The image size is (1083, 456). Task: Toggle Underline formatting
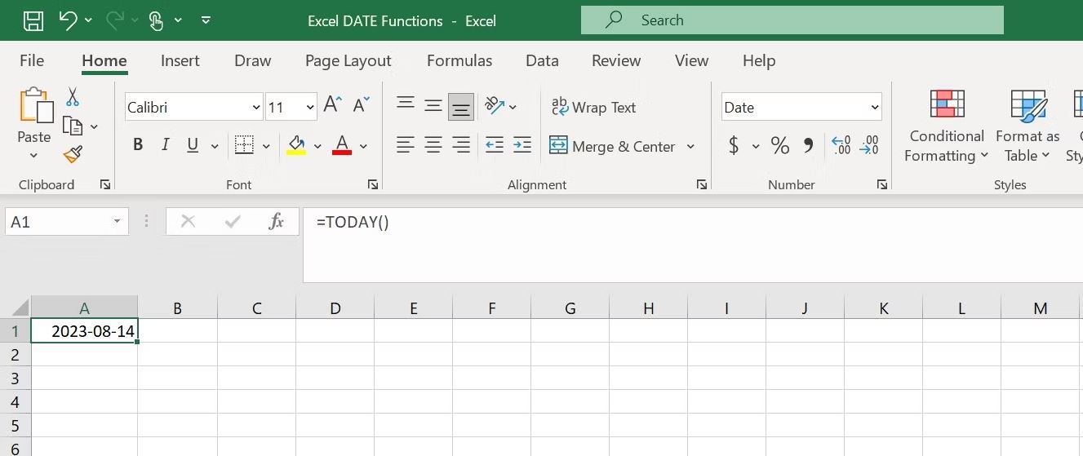[193, 145]
